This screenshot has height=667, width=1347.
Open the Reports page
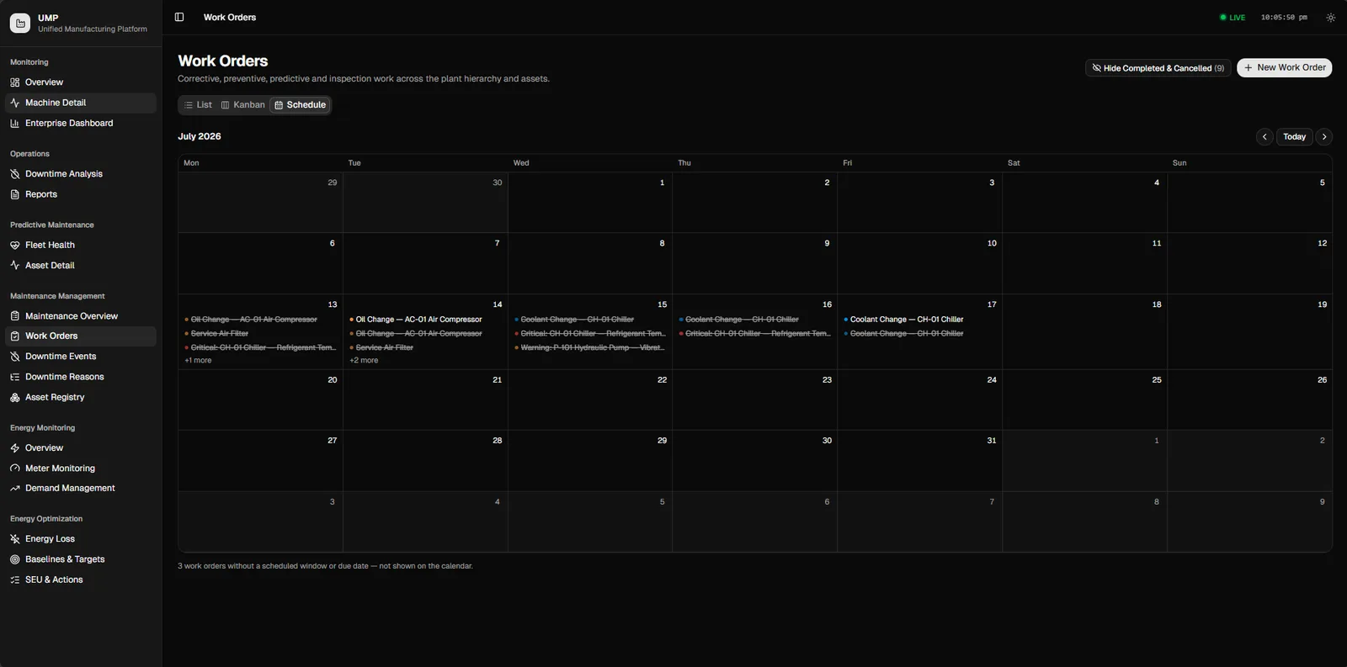pyautogui.click(x=81, y=194)
